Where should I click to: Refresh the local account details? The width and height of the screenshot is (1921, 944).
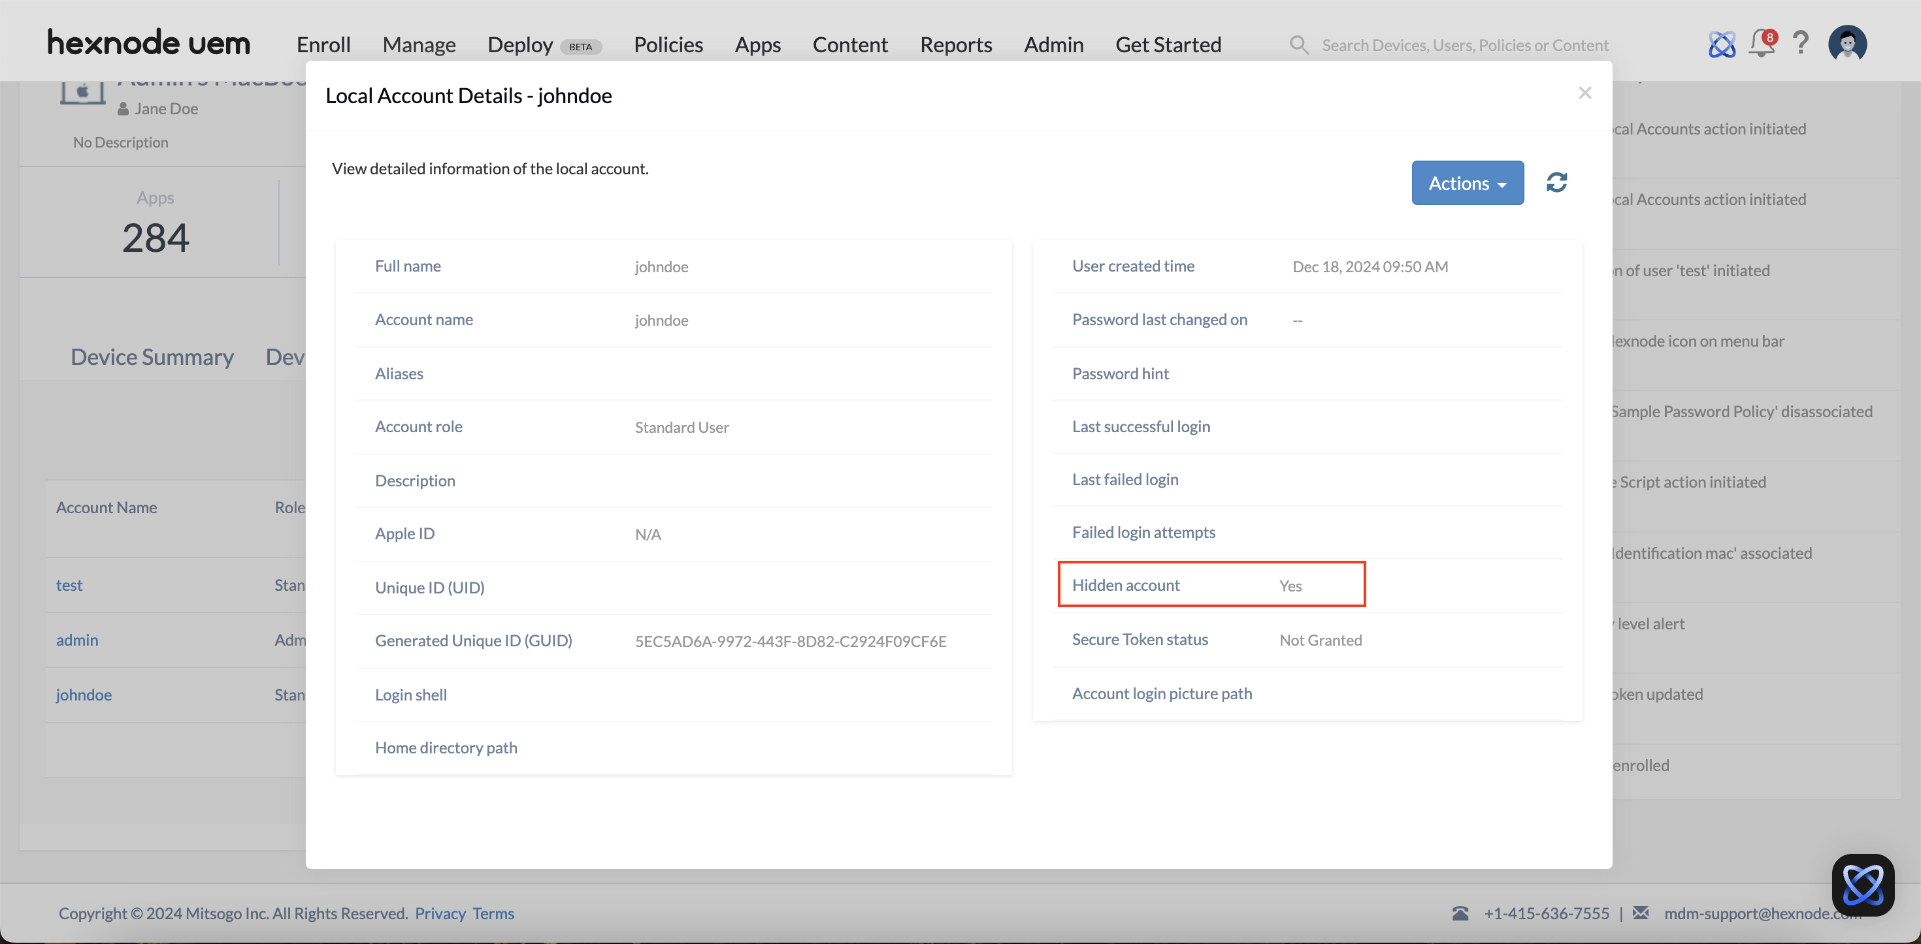1557,183
